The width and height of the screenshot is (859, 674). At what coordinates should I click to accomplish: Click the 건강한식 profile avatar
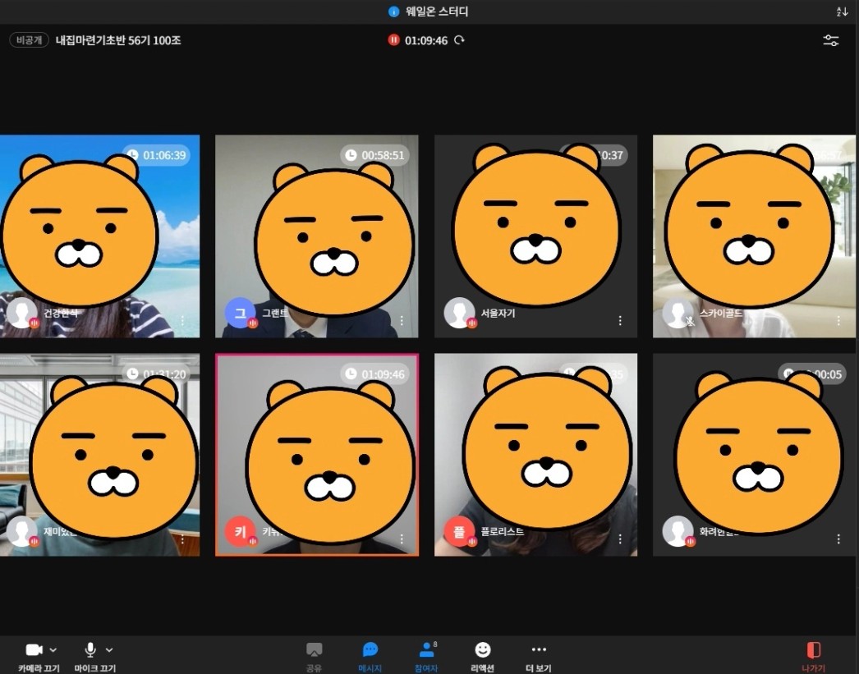pos(22,313)
